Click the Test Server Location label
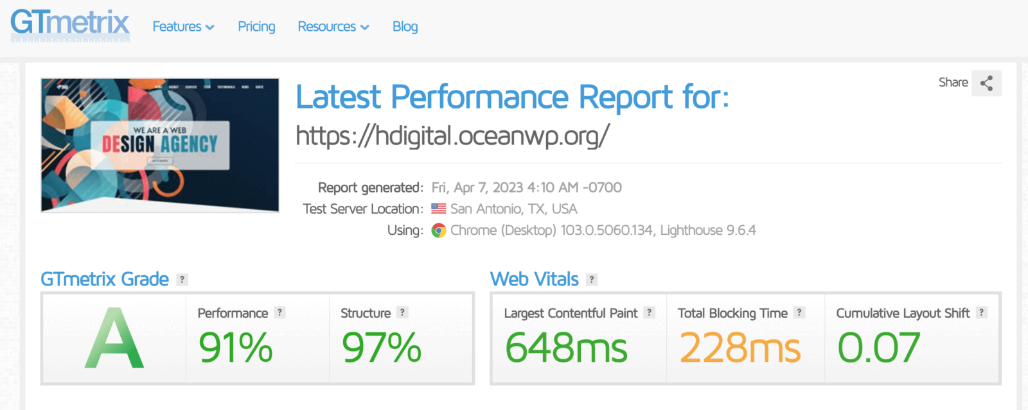Viewport: 1028px width, 410px height. 363,209
